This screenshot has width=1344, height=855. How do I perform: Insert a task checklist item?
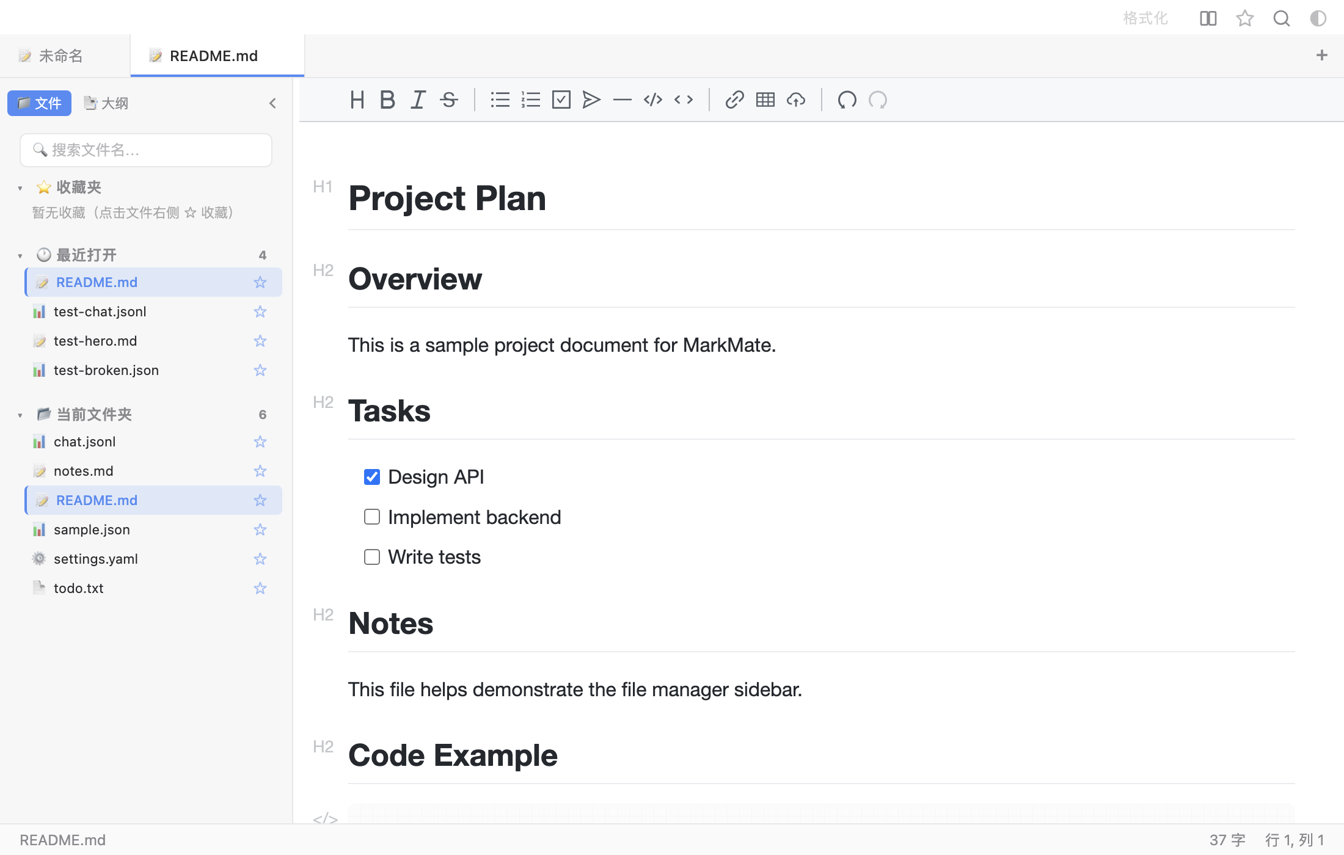pos(561,100)
